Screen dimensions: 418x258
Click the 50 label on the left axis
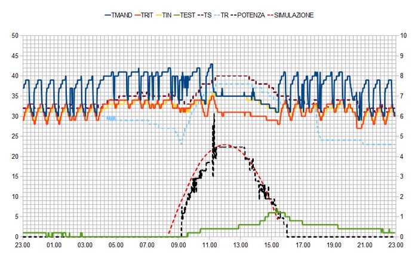(x=14, y=35)
